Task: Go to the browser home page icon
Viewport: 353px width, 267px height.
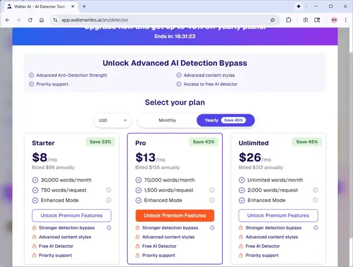Action: coord(42,19)
